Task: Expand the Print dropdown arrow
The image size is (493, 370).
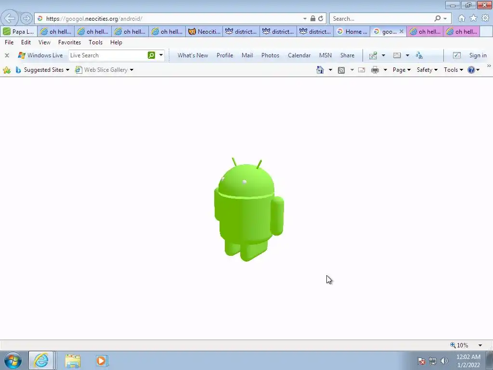Action: (385, 70)
